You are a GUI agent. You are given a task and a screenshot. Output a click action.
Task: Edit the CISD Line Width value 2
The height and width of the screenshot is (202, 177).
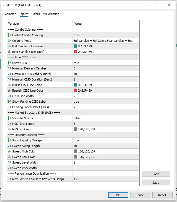click(106, 96)
